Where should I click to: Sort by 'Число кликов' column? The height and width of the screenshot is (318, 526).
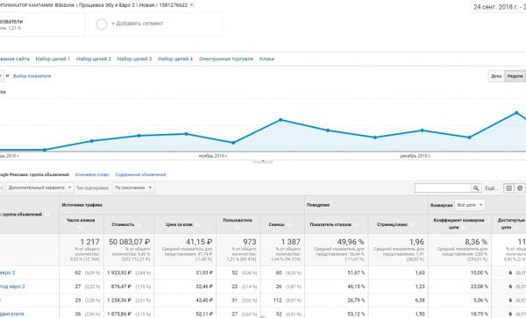click(81, 221)
